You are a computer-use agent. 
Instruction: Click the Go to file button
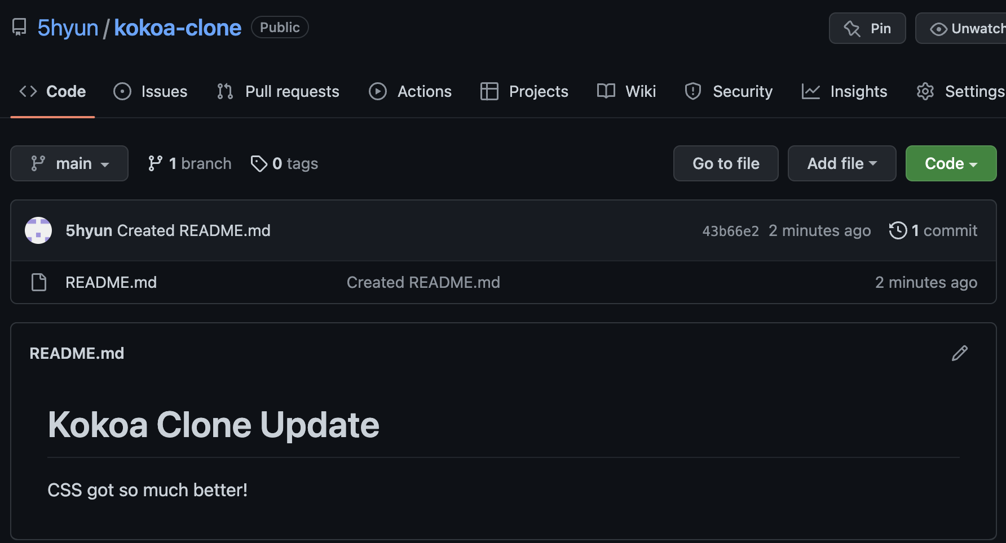pyautogui.click(x=726, y=163)
